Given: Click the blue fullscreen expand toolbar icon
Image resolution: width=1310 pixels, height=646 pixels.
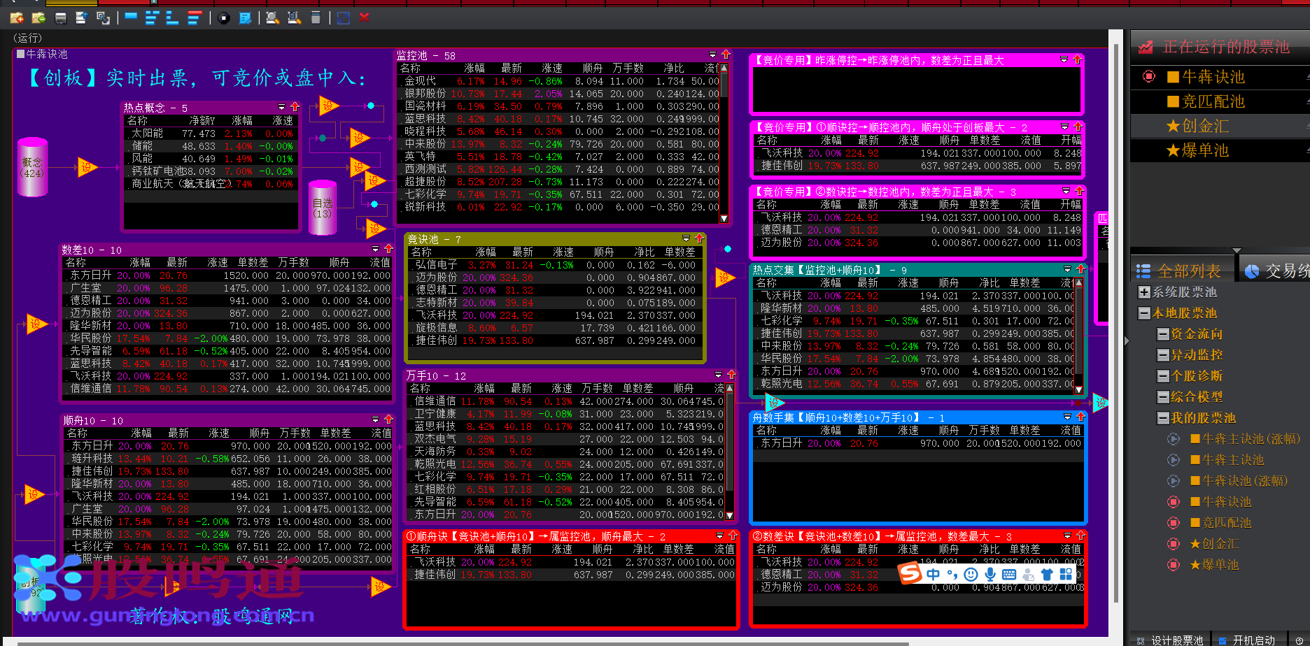Looking at the screenshot, I should pyautogui.click(x=343, y=18).
